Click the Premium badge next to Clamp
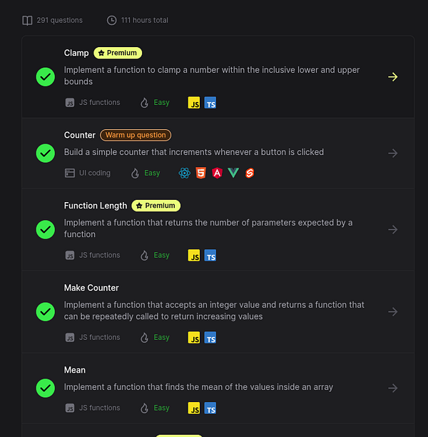 (x=118, y=53)
